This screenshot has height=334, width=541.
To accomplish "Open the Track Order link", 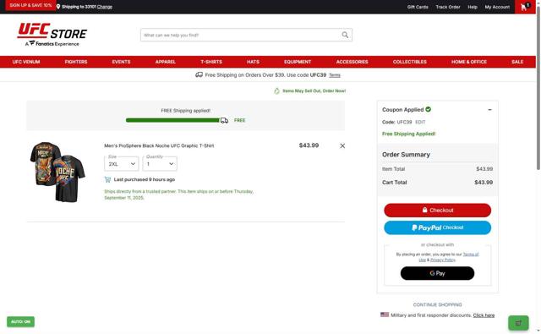I will pyautogui.click(x=448, y=7).
